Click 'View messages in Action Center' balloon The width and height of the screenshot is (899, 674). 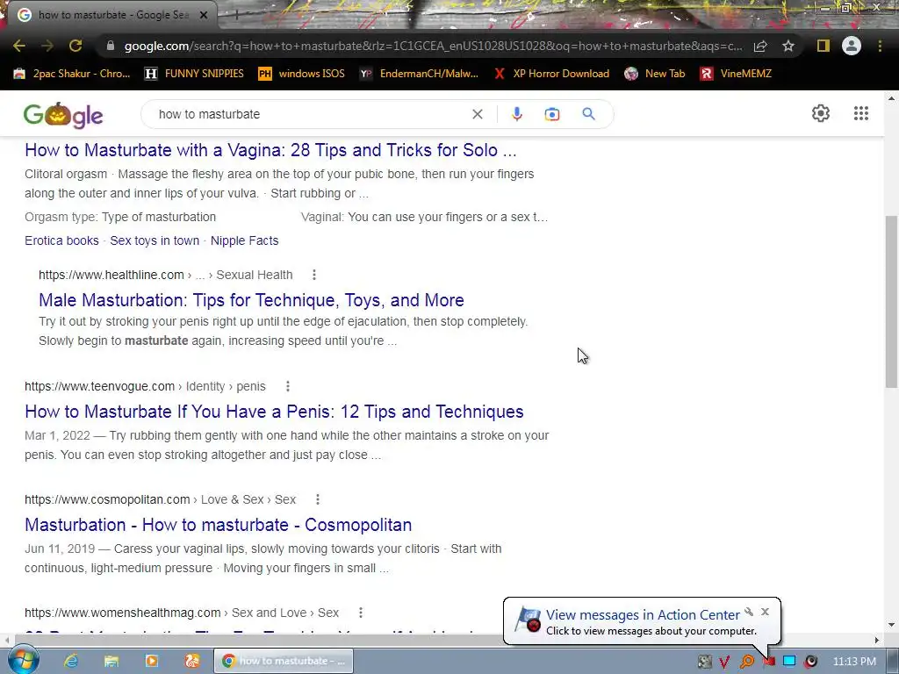(643, 615)
